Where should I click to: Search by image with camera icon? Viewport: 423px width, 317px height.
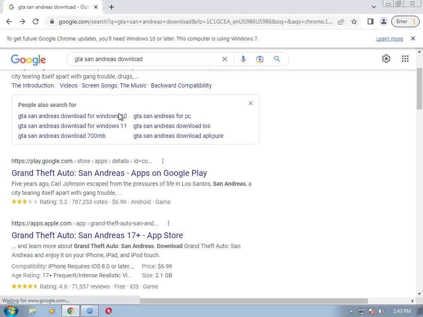pos(259,59)
